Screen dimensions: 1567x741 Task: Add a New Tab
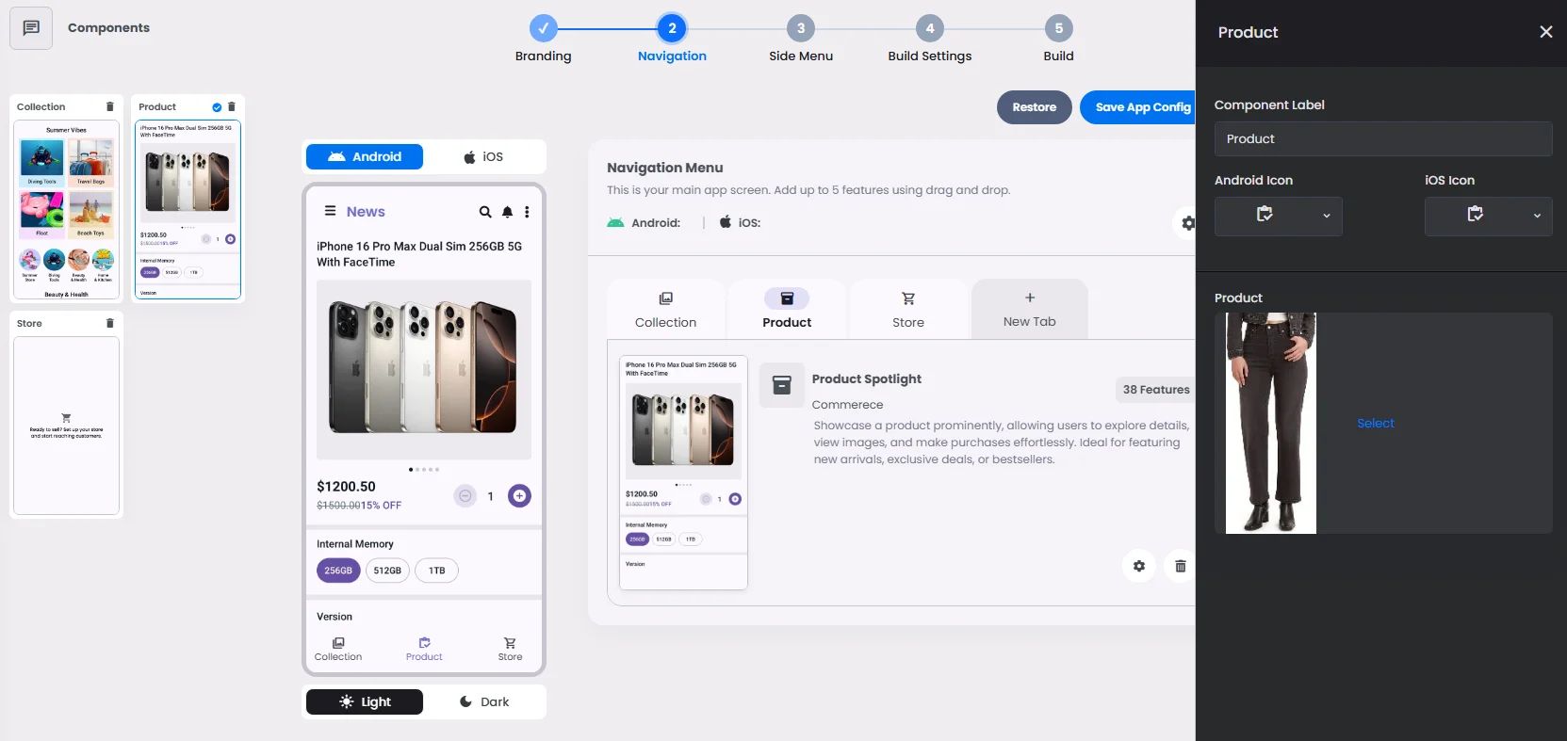pos(1030,309)
